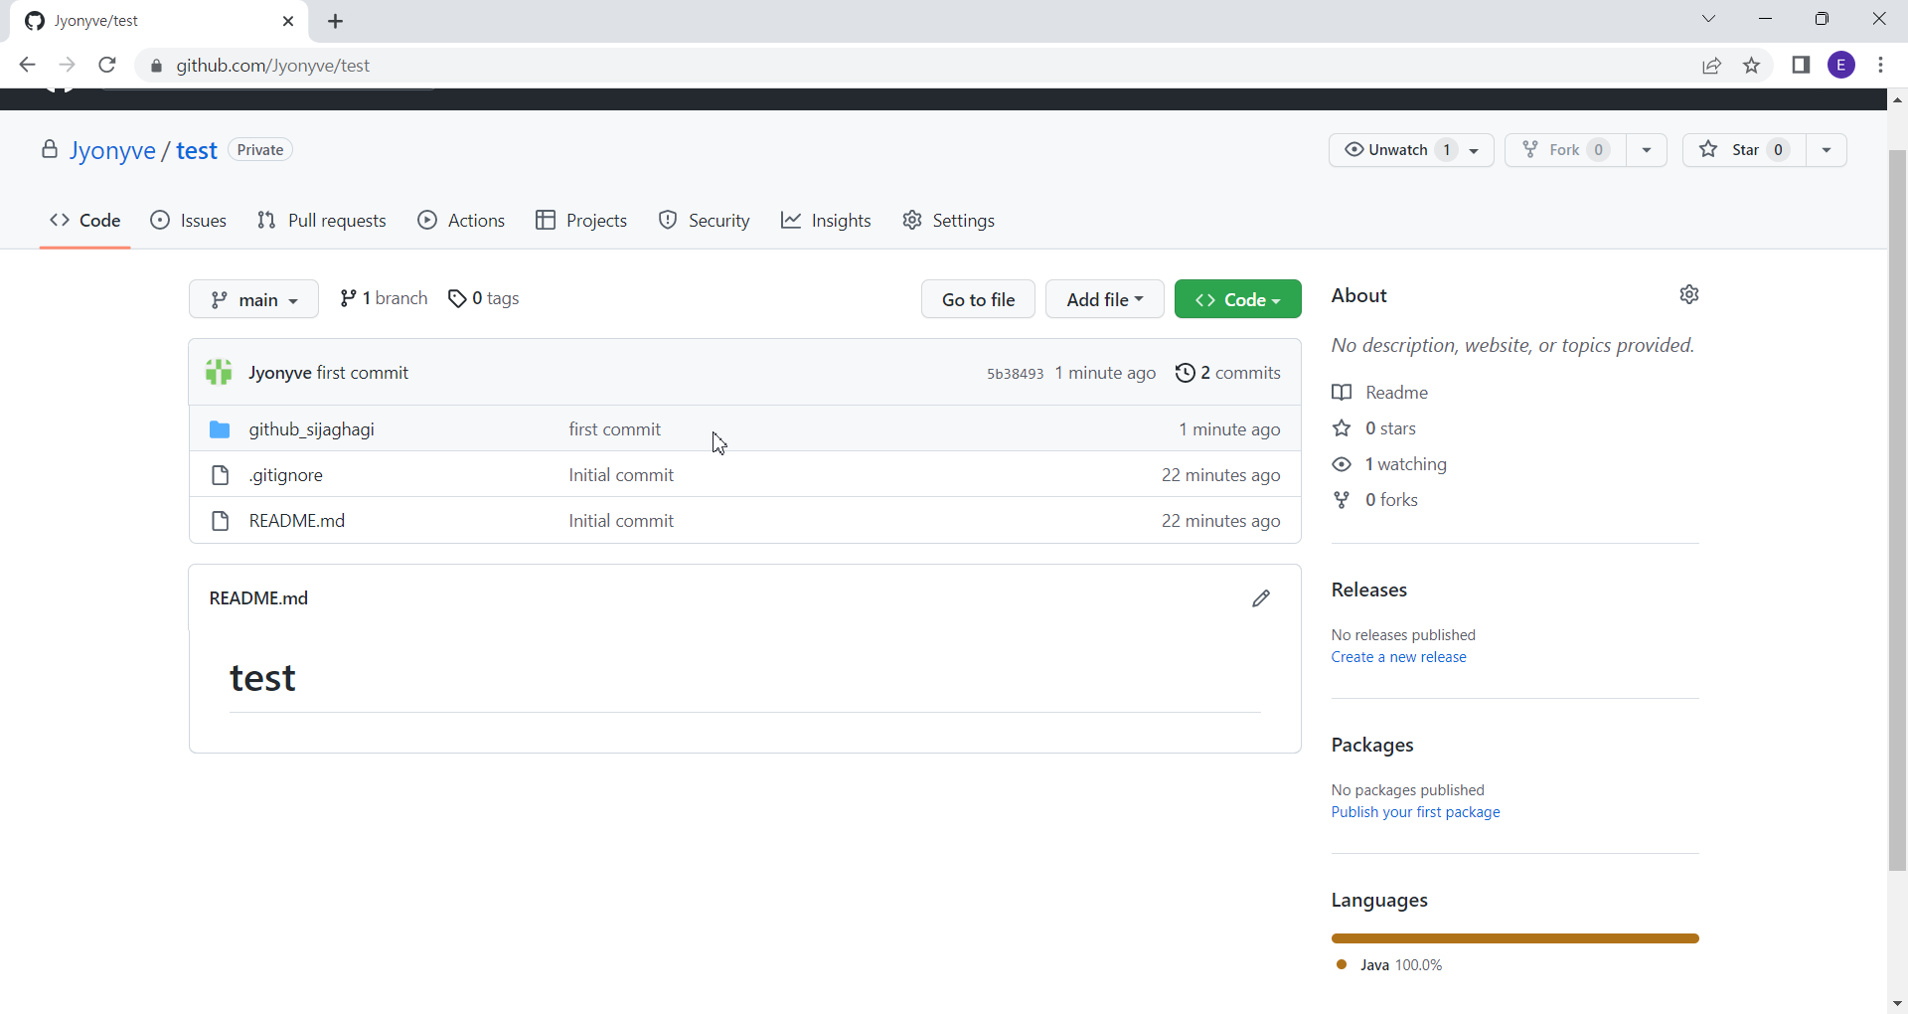The height and width of the screenshot is (1014, 1908).
Task: Click the first commit message in header row
Action: point(363,373)
